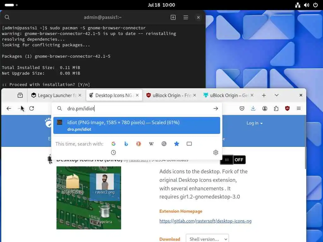The height and width of the screenshot is (242, 323).
Task: Open search settings gear in dropdown
Action: (x=216, y=153)
